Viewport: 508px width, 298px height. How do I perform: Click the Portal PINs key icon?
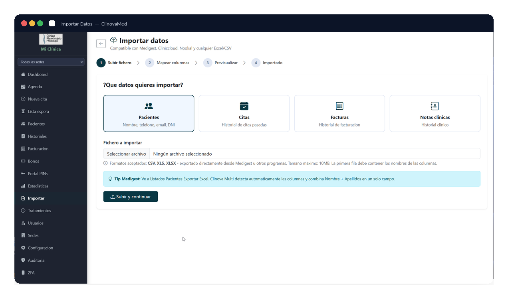tap(23, 174)
